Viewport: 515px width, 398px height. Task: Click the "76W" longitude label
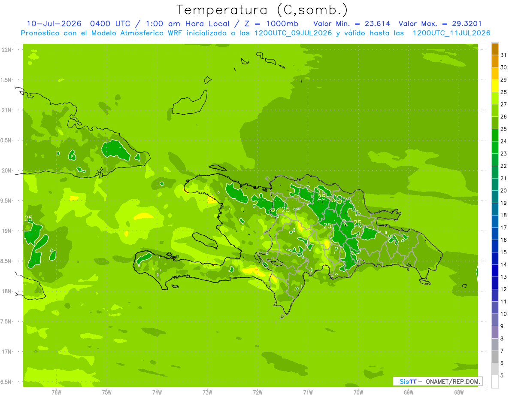click(x=56, y=392)
